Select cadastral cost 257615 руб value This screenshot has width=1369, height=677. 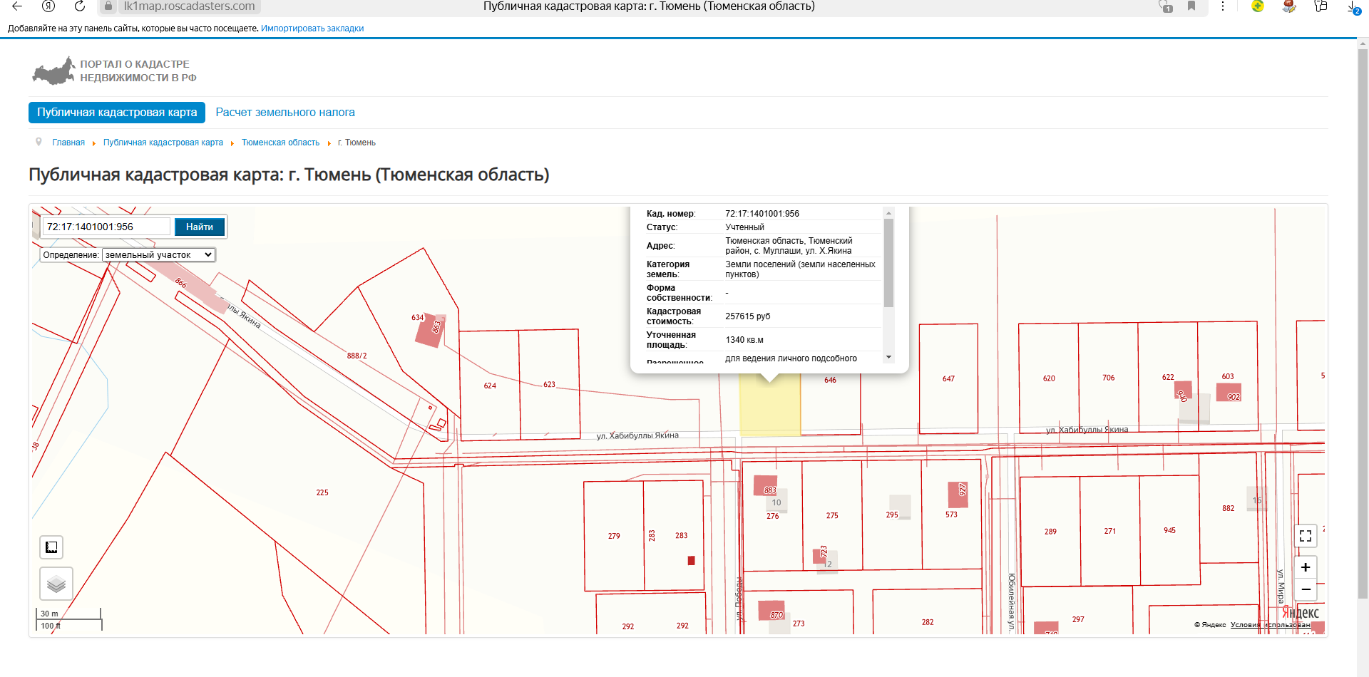click(x=748, y=316)
